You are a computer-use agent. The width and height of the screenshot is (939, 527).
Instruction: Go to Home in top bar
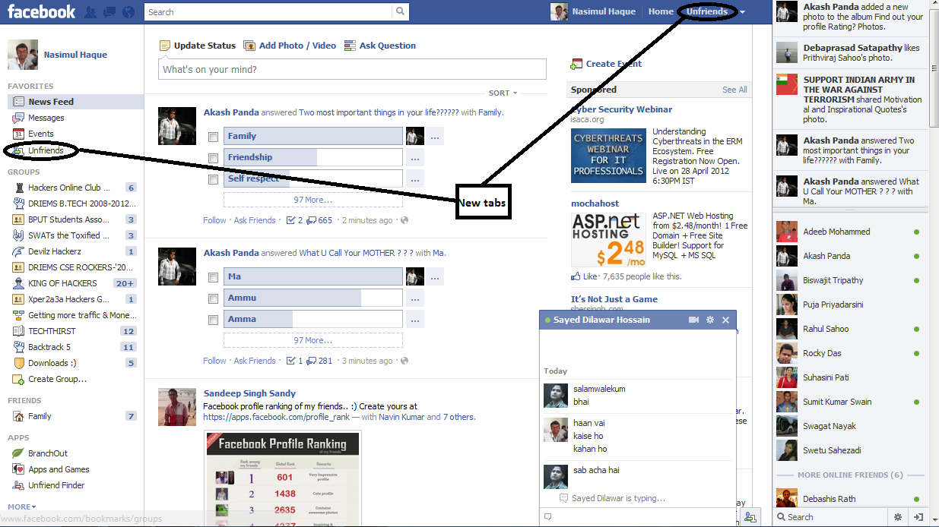(x=661, y=11)
